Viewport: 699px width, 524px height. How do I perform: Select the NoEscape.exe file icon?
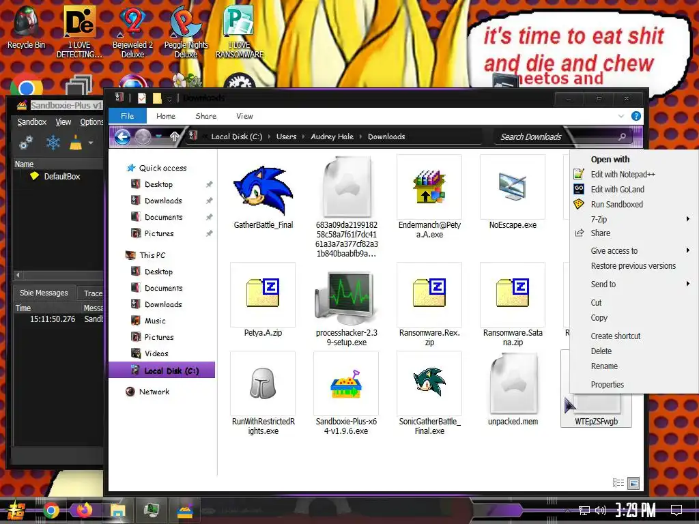pos(513,187)
